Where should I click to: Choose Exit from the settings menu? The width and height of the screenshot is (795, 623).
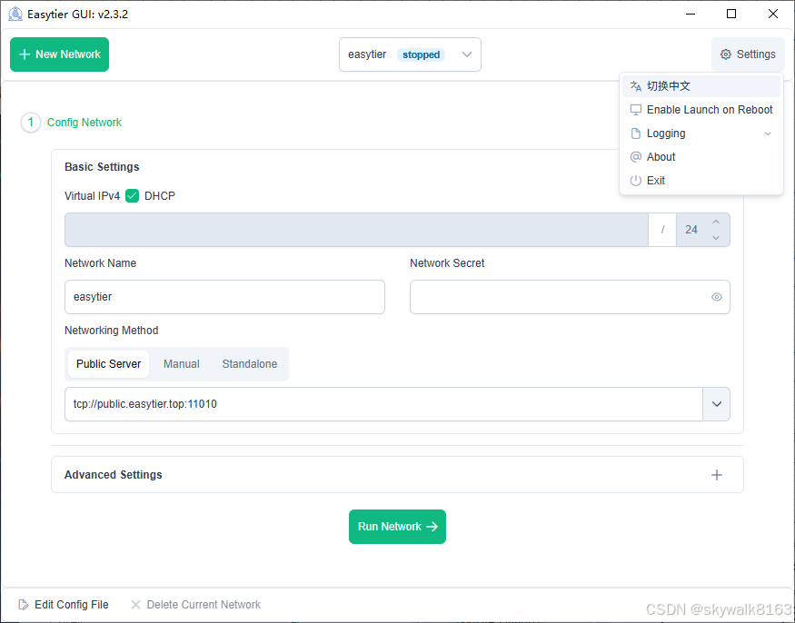(x=701, y=181)
